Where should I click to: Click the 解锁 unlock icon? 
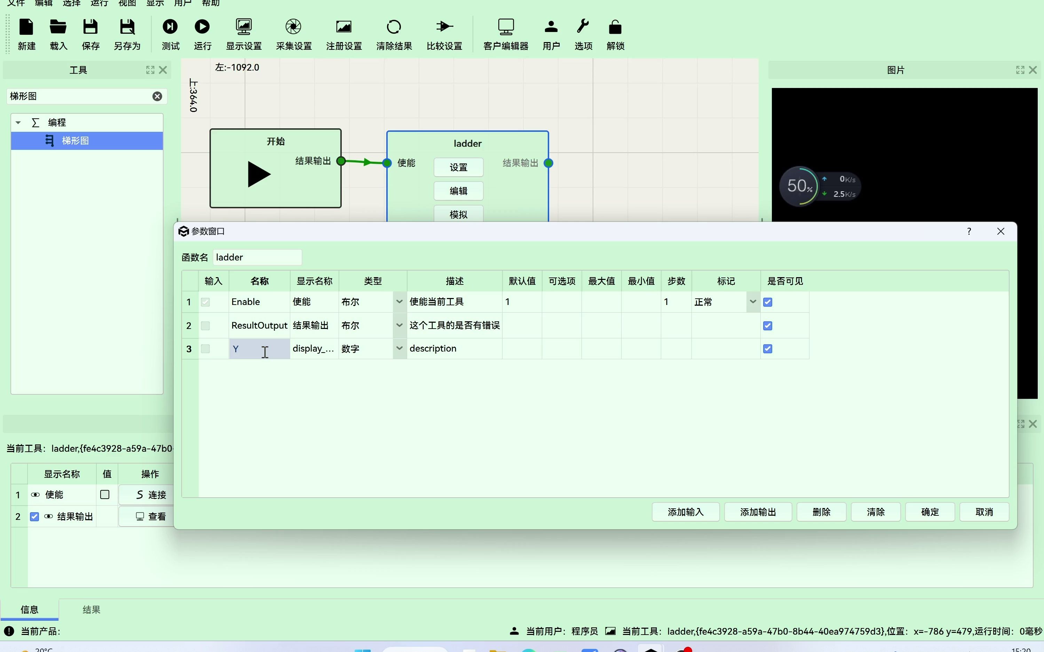point(614,34)
